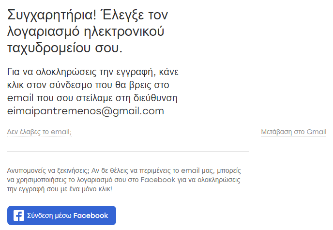Click "την εγγραφή σου με ένα μόνο κλικ!" text
Viewport: 333px width, 230px height.
(x=60, y=188)
